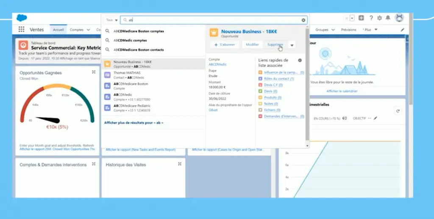Viewport: 434px width, 219px height.
Task: Click 'Afficher plus de résultats pour ab'
Action: 134,122
